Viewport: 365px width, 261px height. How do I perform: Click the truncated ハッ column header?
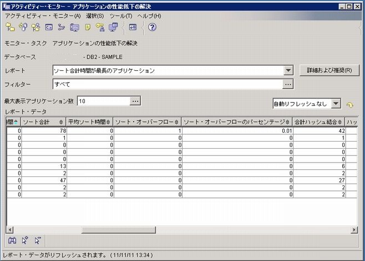click(x=352, y=122)
